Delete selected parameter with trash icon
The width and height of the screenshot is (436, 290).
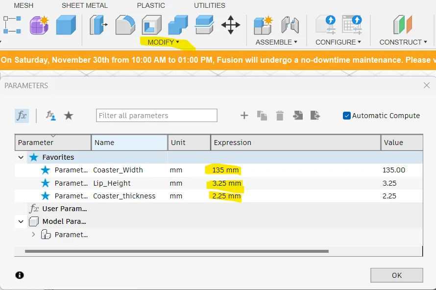[280, 116]
